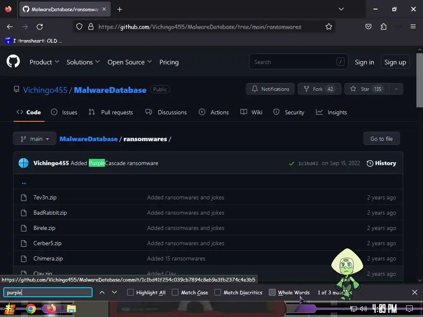The height and width of the screenshot is (317, 423).
Task: Click the Go to file button
Action: [x=381, y=139]
